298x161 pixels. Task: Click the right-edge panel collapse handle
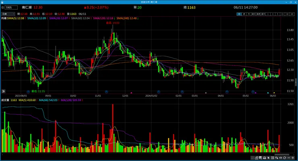tap(296, 82)
